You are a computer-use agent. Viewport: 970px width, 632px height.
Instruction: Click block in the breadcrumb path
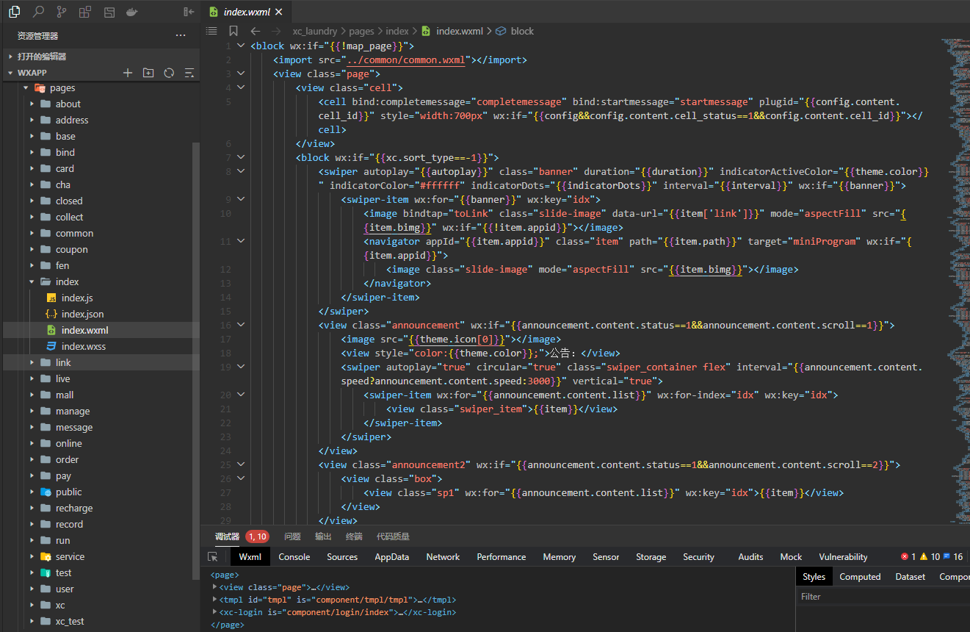[x=522, y=31]
